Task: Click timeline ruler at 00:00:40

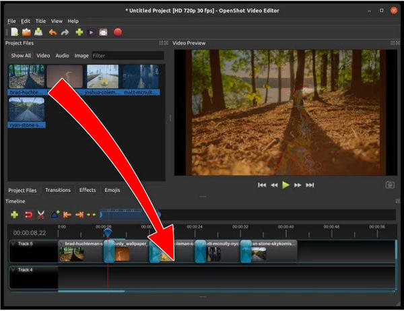Action: (x=285, y=227)
